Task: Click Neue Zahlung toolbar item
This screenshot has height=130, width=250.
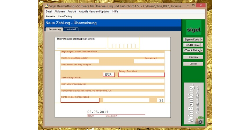Action: (x=65, y=17)
